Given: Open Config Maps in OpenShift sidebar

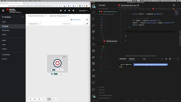Looking at the screenshot, I should pos(6,55).
